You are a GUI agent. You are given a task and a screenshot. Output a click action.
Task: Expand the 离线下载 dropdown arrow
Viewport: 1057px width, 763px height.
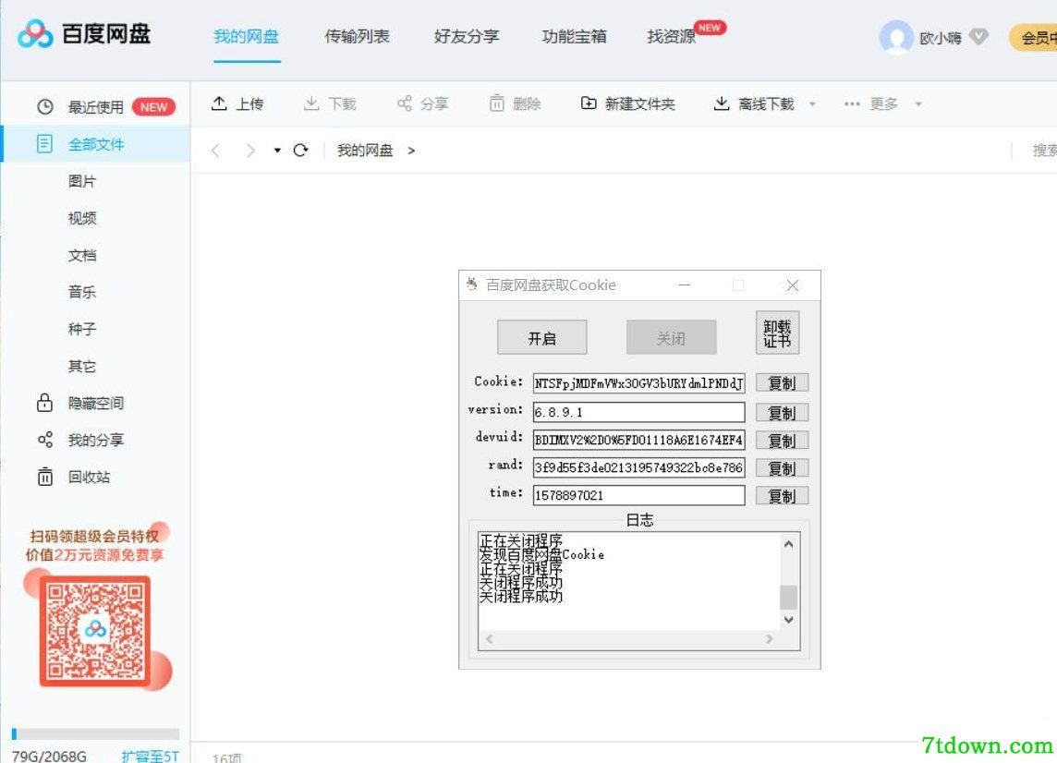click(812, 103)
